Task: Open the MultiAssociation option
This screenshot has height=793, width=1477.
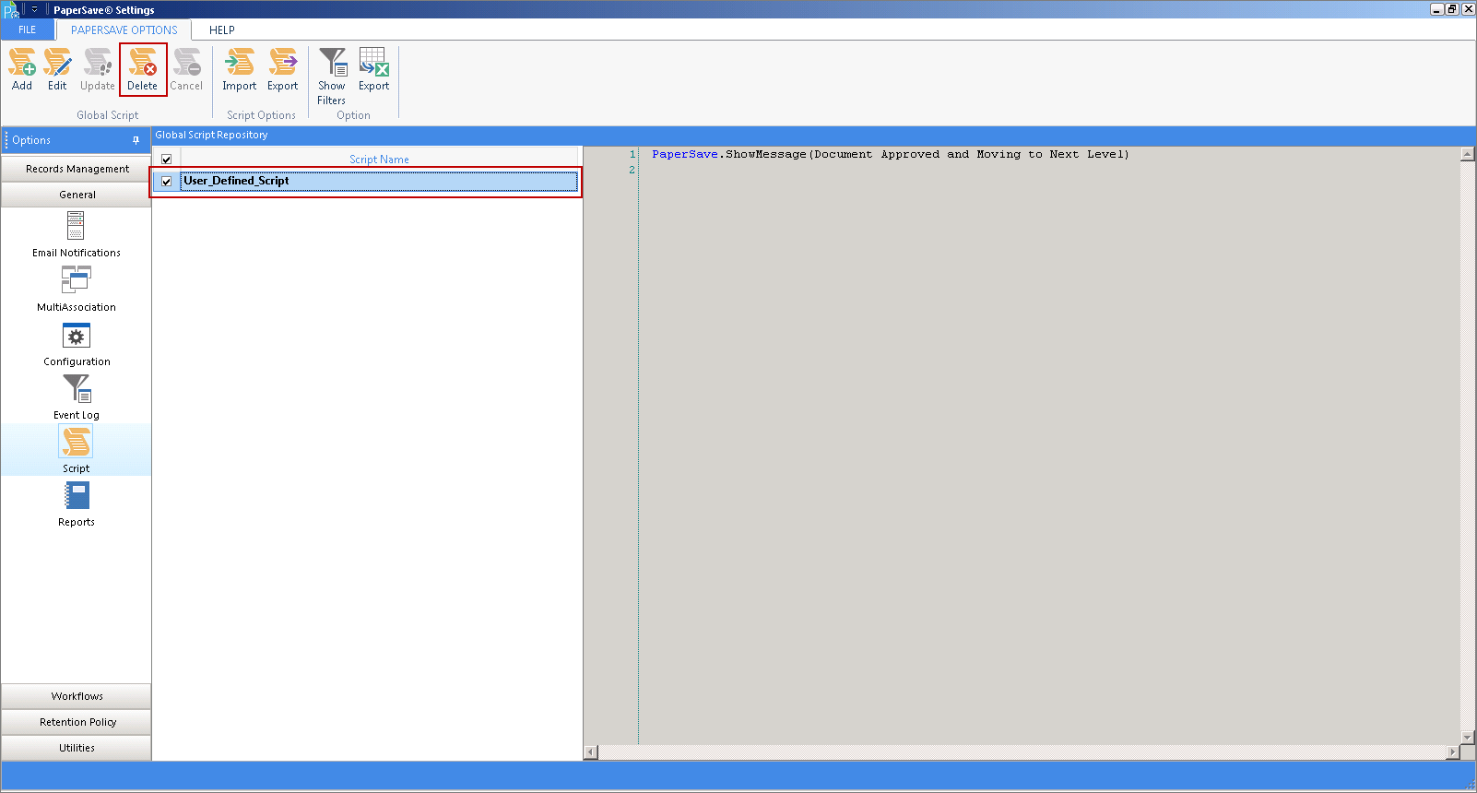Action: (77, 290)
